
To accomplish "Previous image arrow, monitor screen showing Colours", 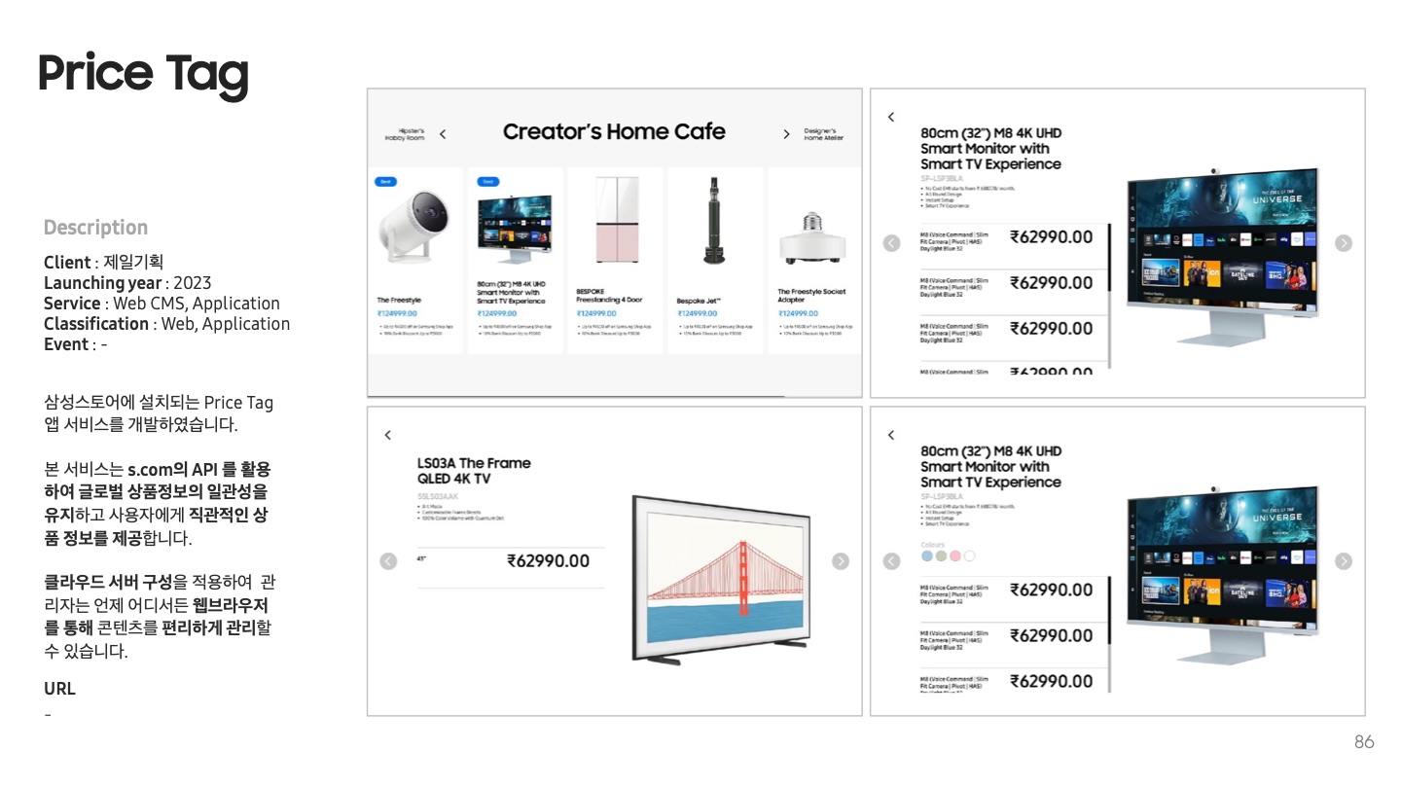I will (891, 561).
